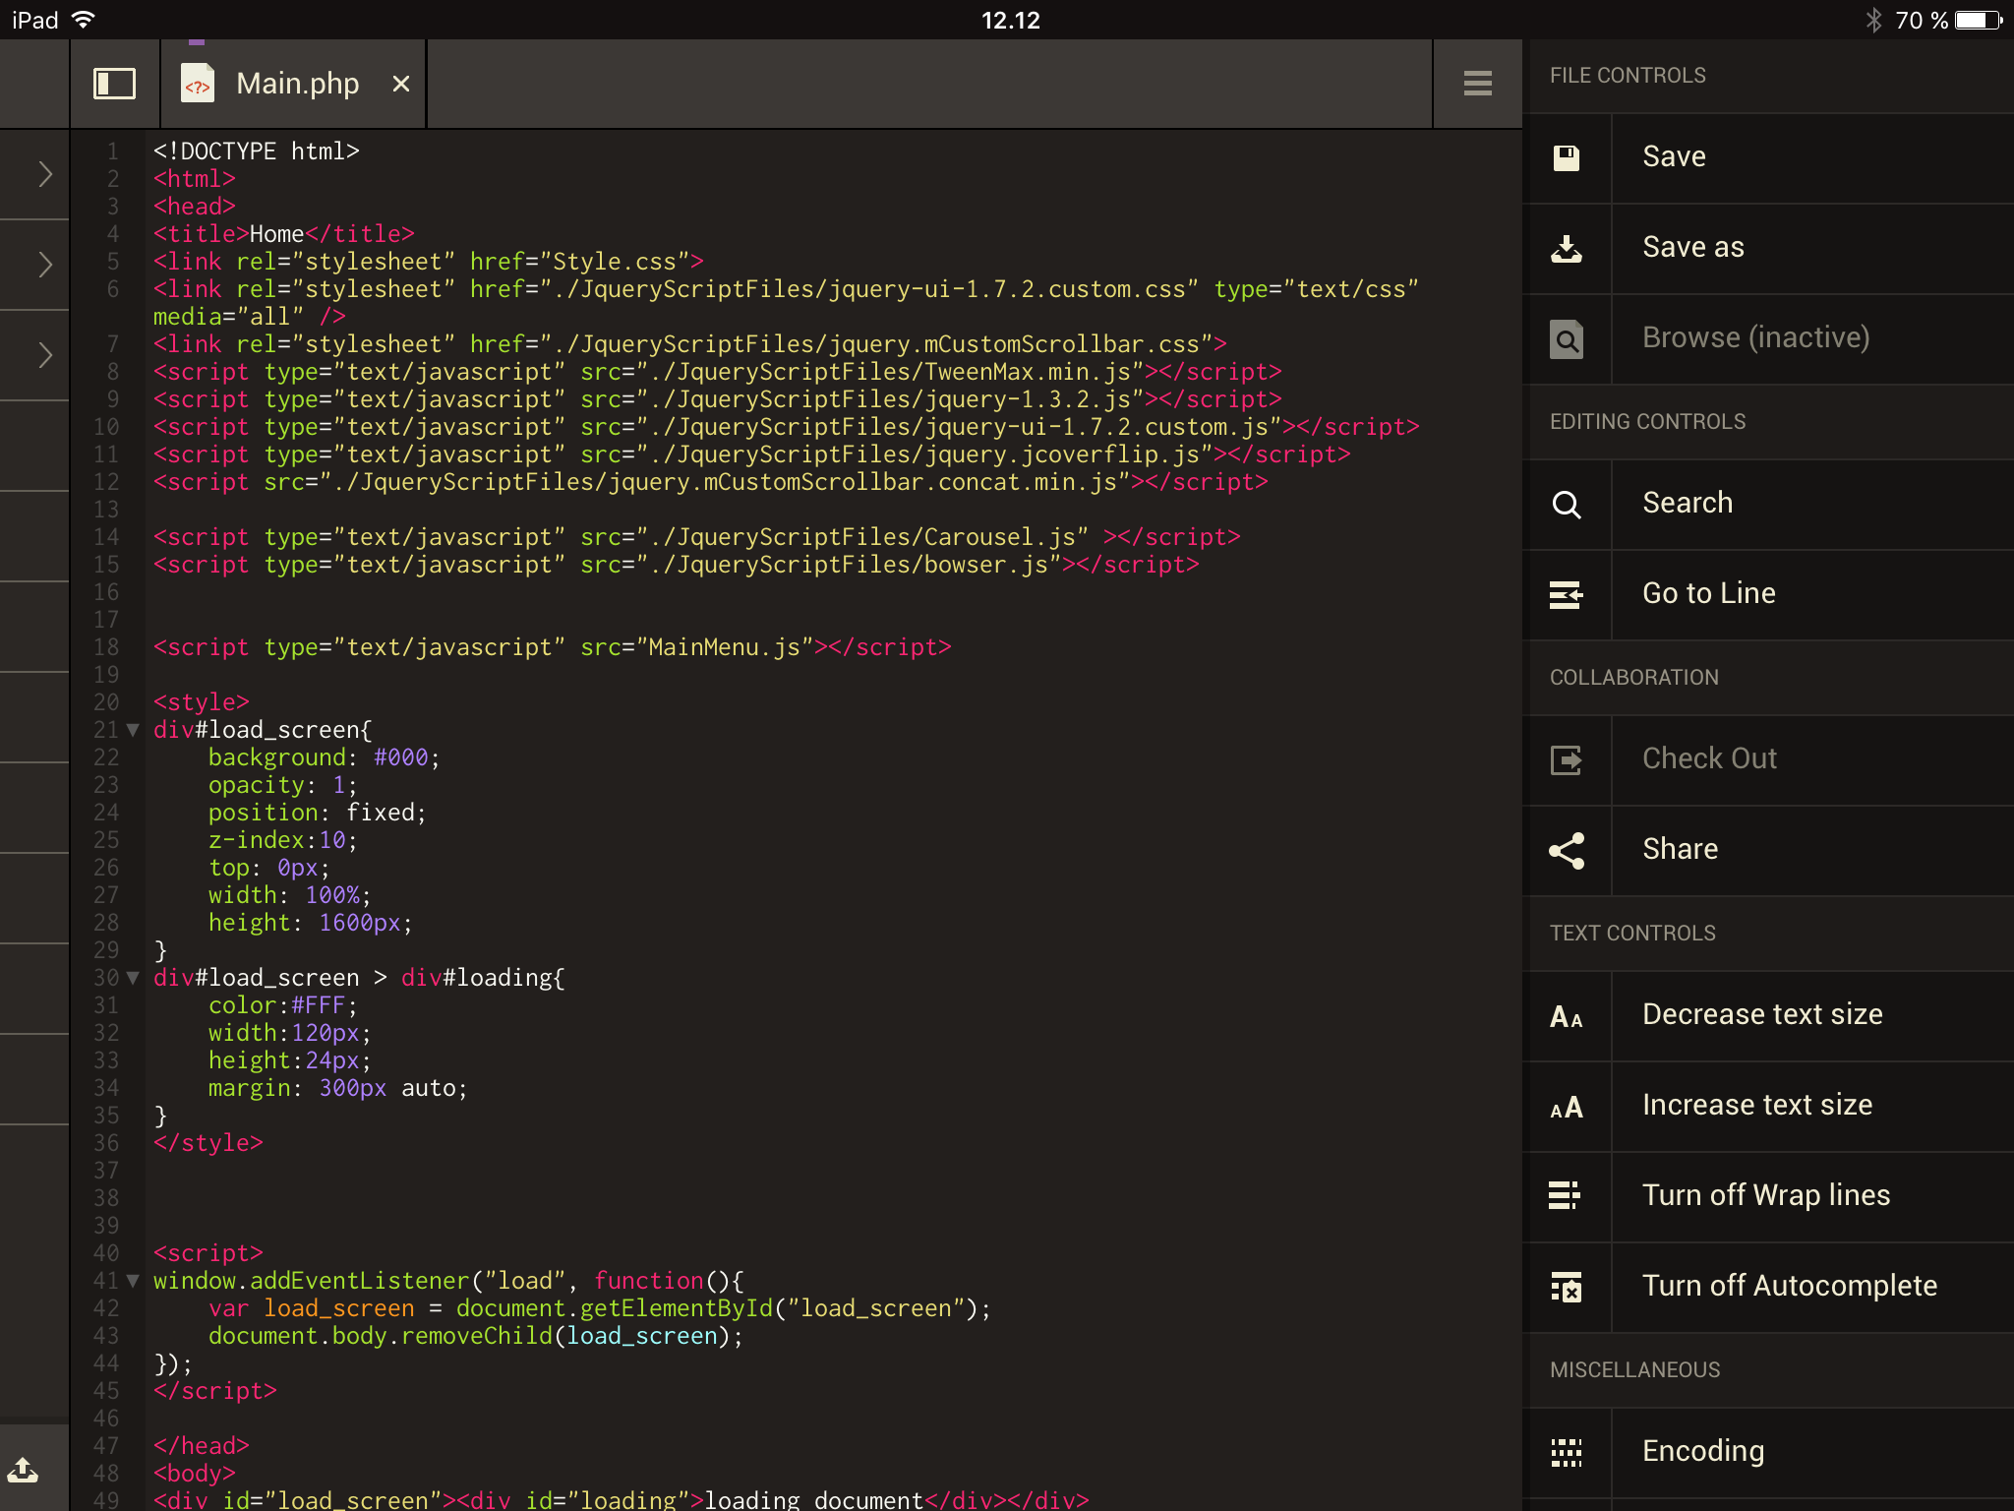Tap upload icon at bottom left

[24, 1470]
